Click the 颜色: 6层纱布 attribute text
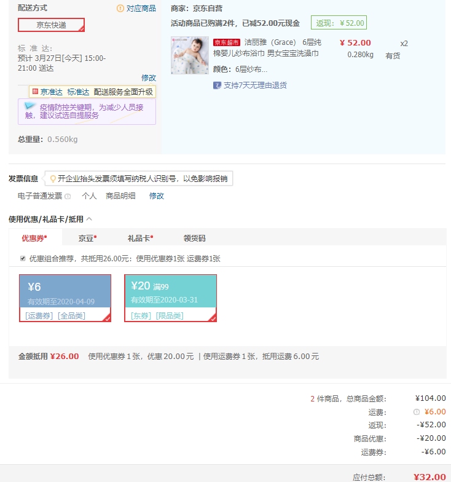This screenshot has width=451, height=482. pos(240,69)
